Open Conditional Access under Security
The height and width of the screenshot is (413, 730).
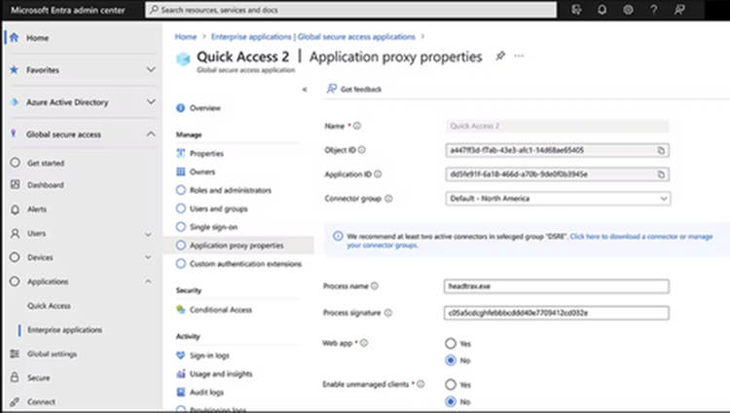click(221, 310)
